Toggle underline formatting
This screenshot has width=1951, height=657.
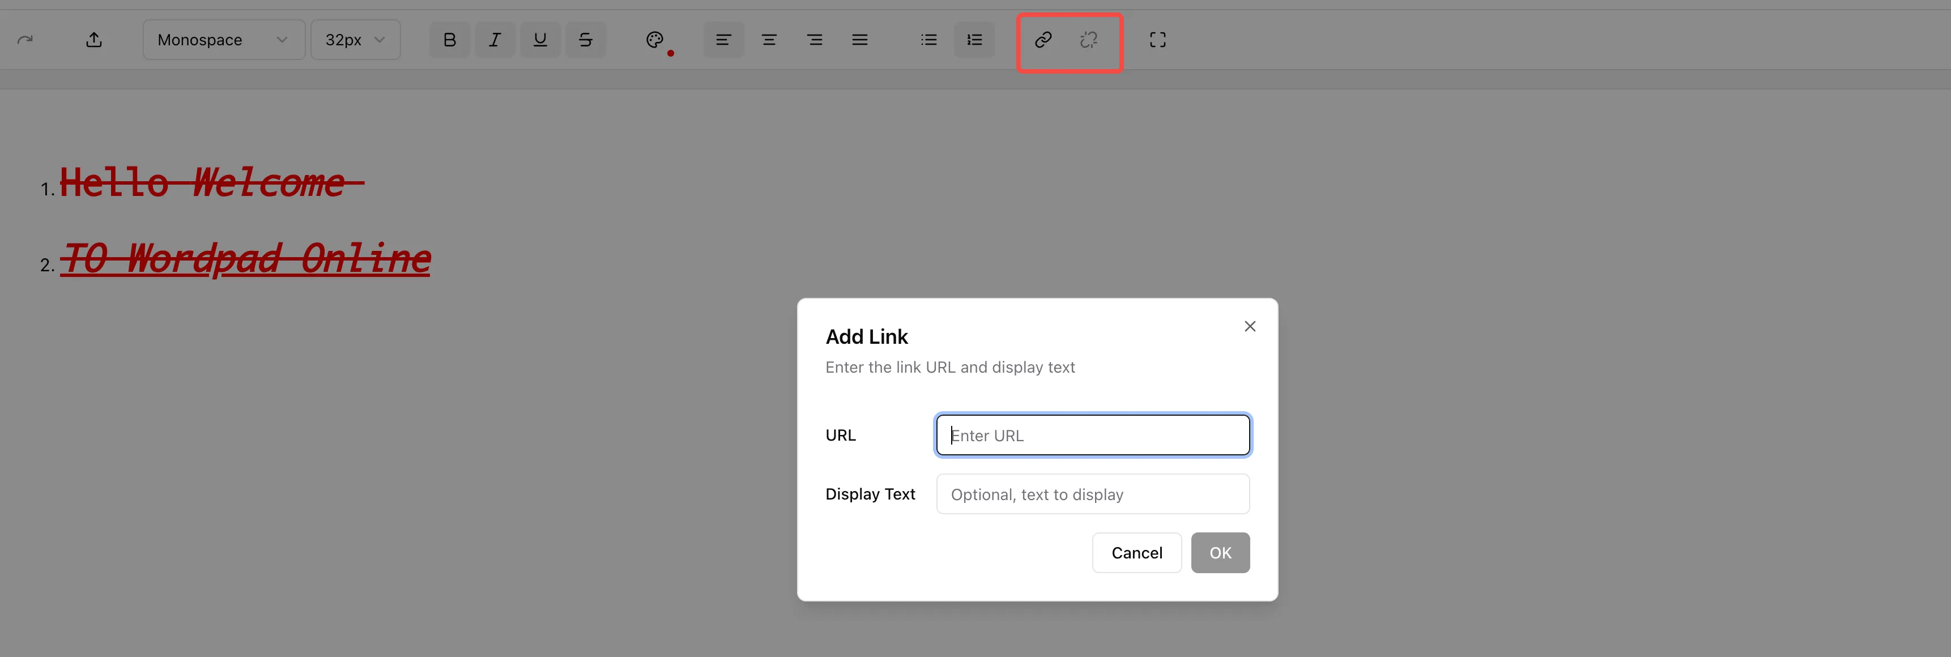[x=540, y=39]
